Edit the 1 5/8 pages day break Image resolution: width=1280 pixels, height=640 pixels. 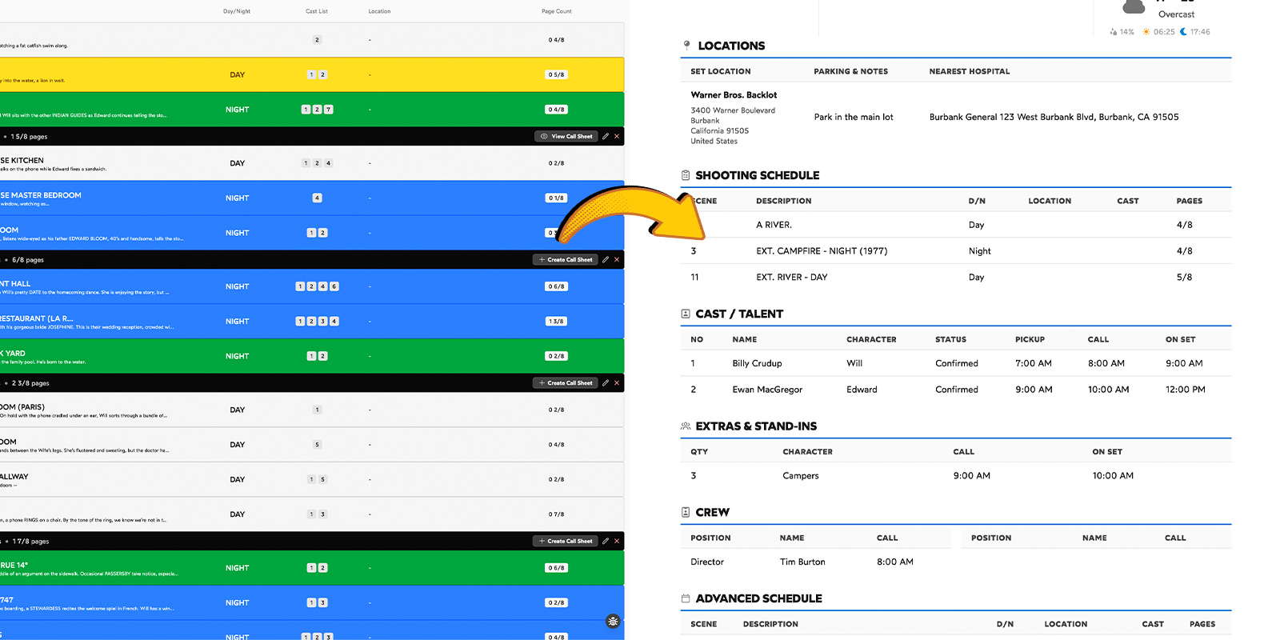606,136
